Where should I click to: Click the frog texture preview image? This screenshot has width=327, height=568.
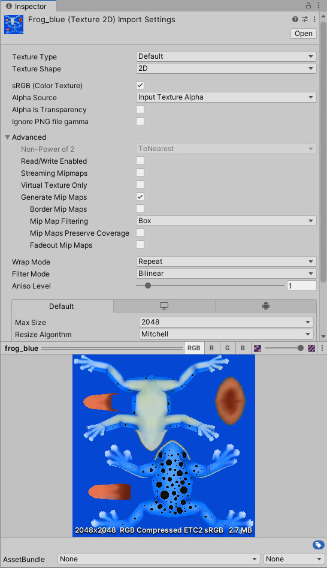(164, 446)
